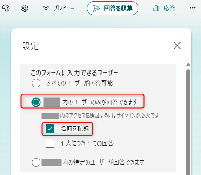Viewport: 201px width, 175px height.
Task: Click the bar chart responses icon
Action: [156, 8]
